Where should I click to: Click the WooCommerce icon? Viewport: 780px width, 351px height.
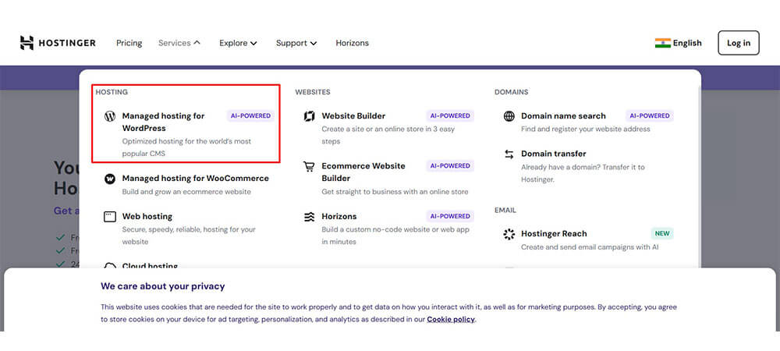pyautogui.click(x=110, y=179)
